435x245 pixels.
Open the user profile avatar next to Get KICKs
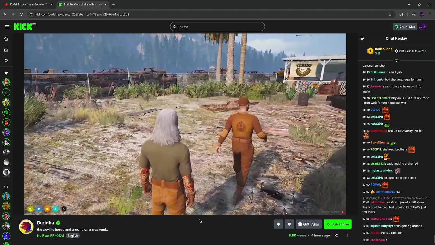click(422, 27)
